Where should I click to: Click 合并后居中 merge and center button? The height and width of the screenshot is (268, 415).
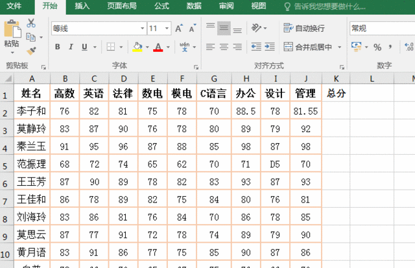tap(308, 47)
